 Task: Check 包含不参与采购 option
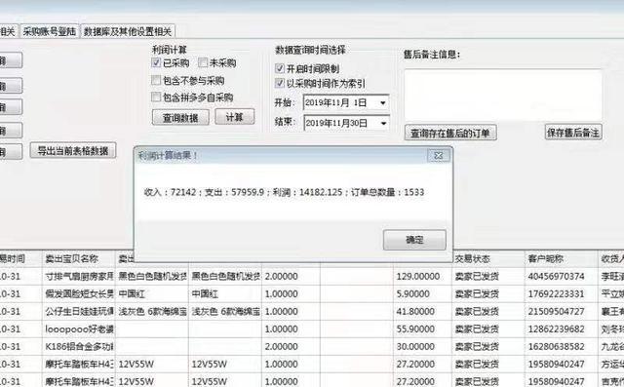click(x=156, y=80)
